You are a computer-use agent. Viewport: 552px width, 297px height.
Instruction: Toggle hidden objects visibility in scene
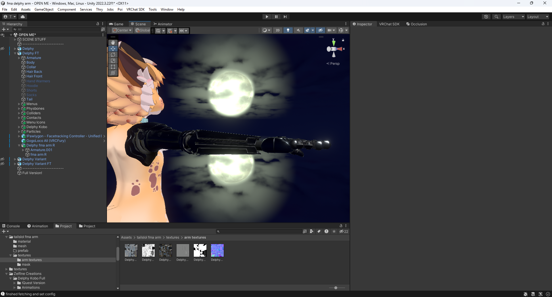click(321, 30)
